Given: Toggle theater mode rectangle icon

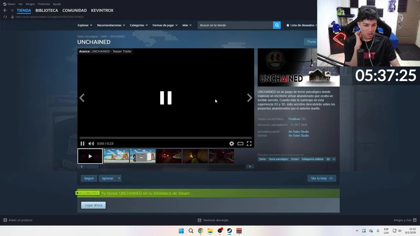Looking at the screenshot, I should click(240, 144).
